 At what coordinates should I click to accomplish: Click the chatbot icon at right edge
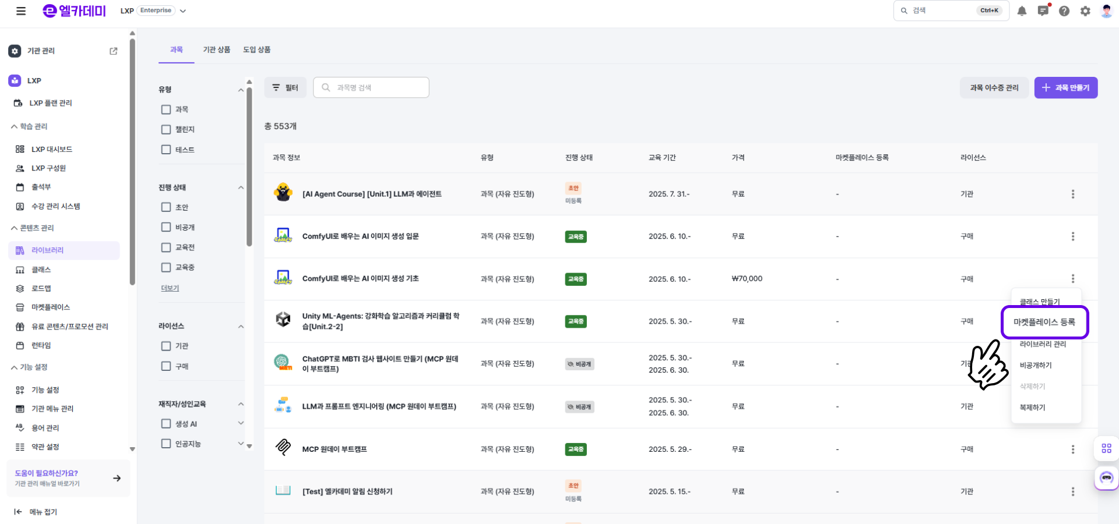(x=1106, y=479)
